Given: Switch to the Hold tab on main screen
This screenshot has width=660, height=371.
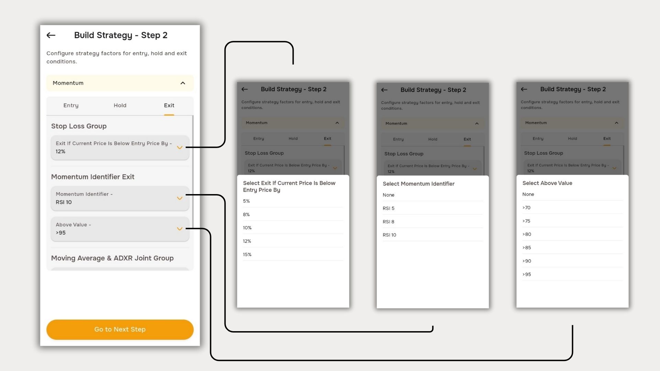Looking at the screenshot, I should point(120,105).
